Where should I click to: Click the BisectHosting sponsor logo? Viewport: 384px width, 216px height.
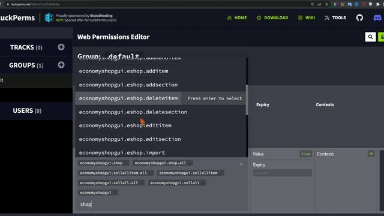coord(49,17)
